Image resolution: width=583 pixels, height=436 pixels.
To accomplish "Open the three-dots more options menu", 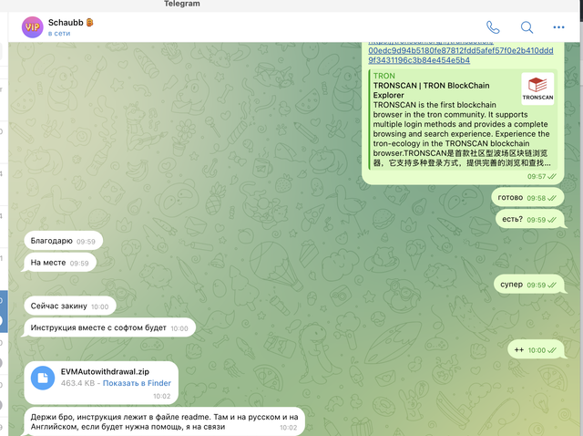I will click(x=558, y=27).
